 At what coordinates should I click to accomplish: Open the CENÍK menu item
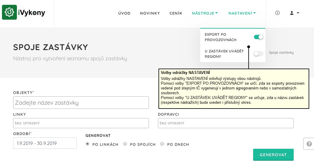click(x=176, y=13)
